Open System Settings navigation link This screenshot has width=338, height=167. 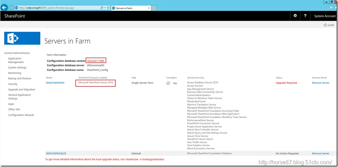pyautogui.click(x=17, y=67)
